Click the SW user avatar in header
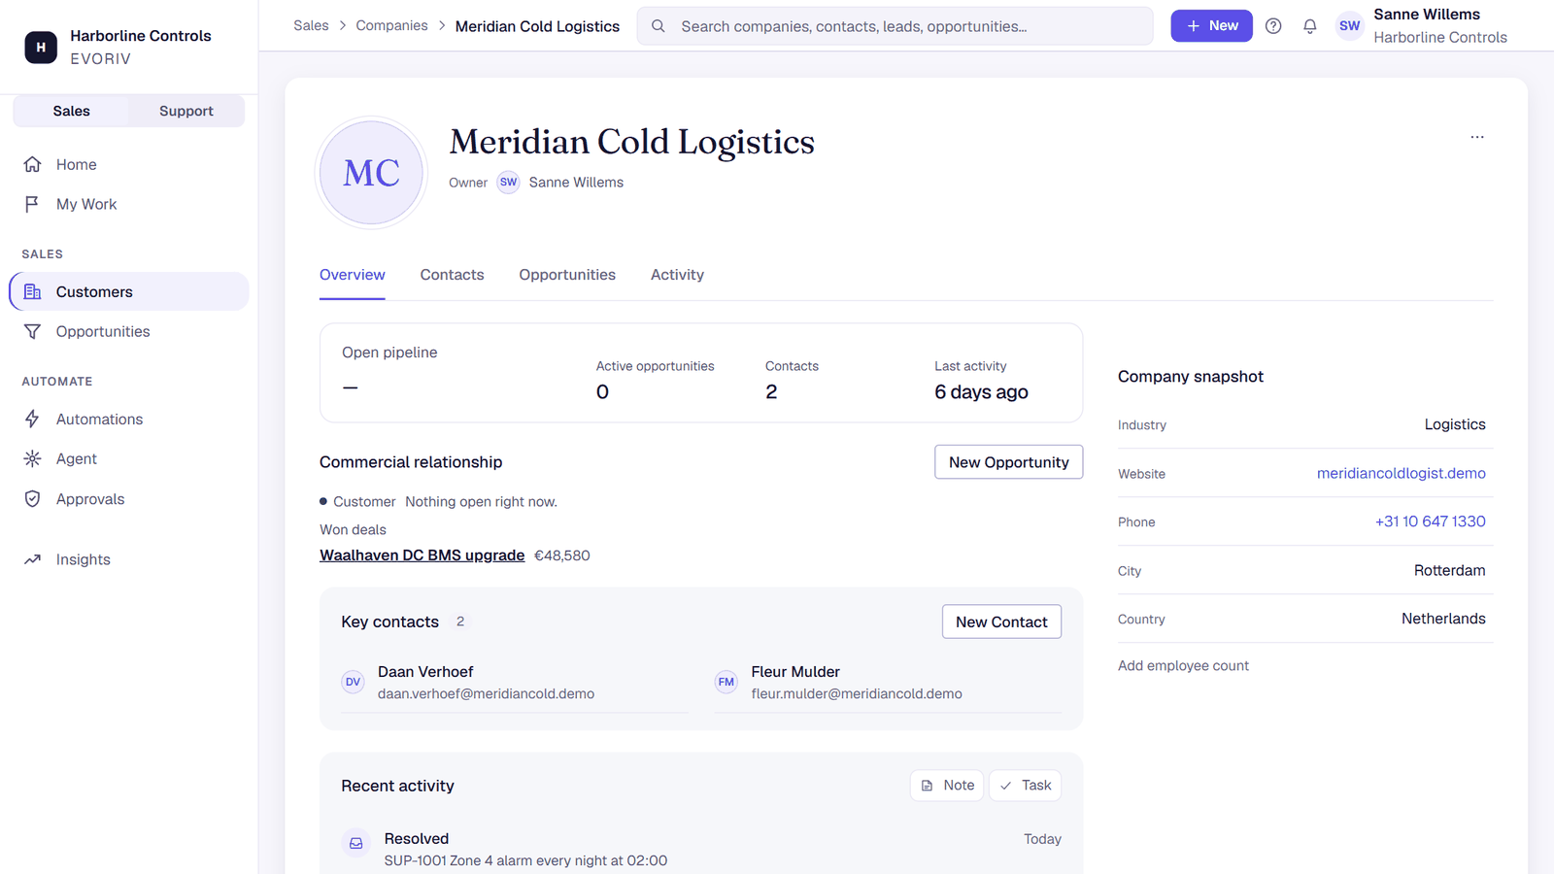This screenshot has height=874, width=1554. point(1350,26)
